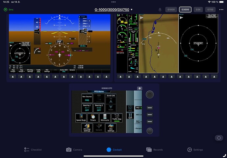Click the hardware key beside NAV COM label

150,122
